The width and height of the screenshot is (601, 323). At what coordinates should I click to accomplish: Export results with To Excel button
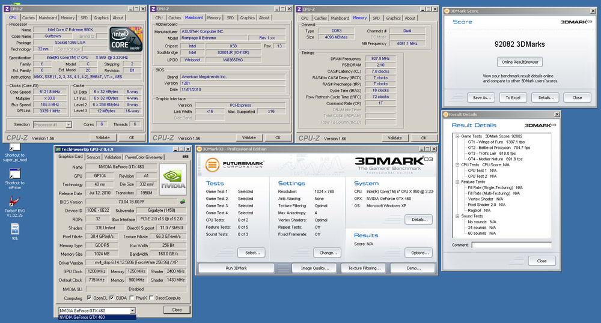513,98
